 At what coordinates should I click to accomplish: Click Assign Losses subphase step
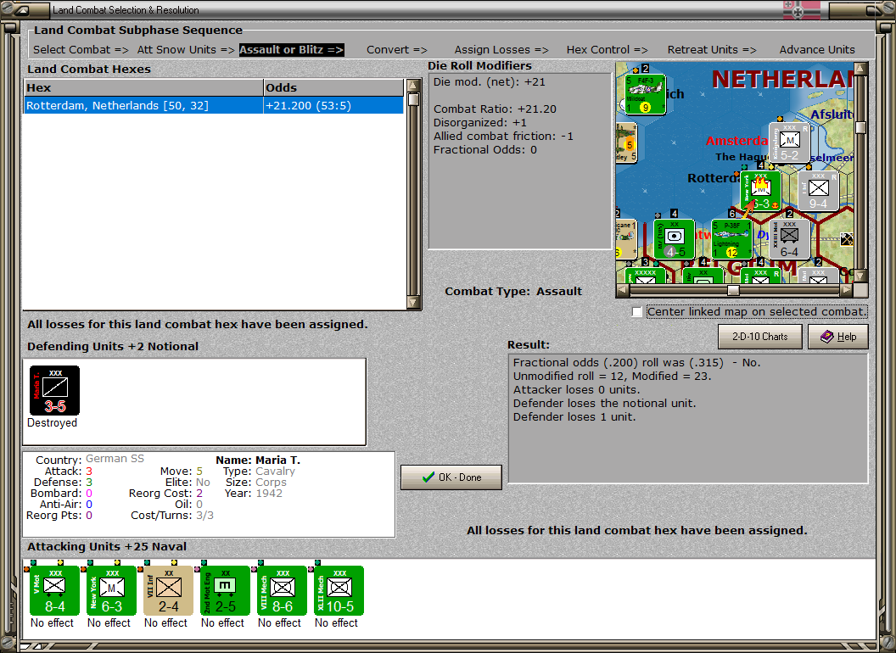(501, 50)
